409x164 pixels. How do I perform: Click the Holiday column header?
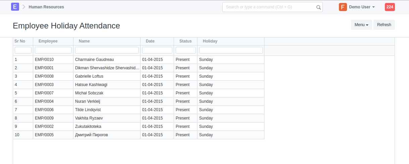click(x=210, y=41)
